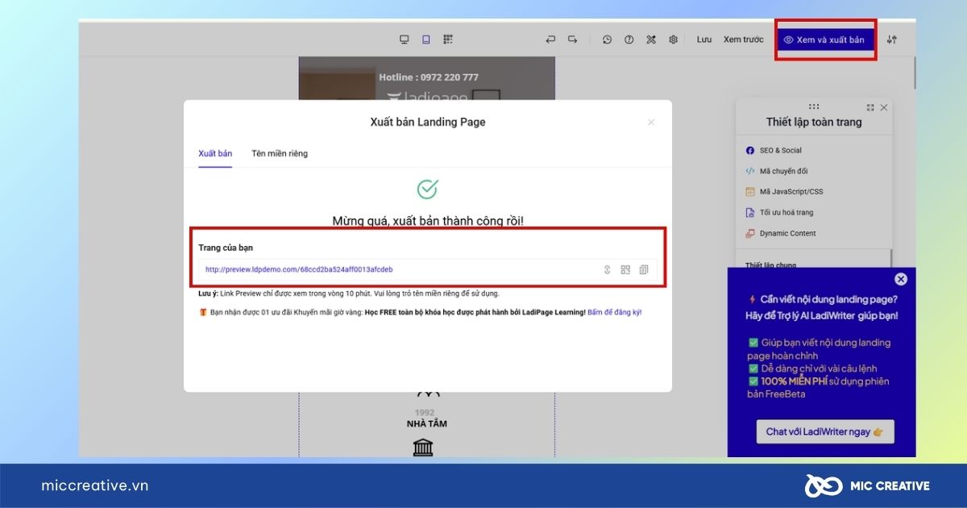Image resolution: width=967 pixels, height=508 pixels.
Task: Open the help question mark icon
Action: (x=629, y=40)
